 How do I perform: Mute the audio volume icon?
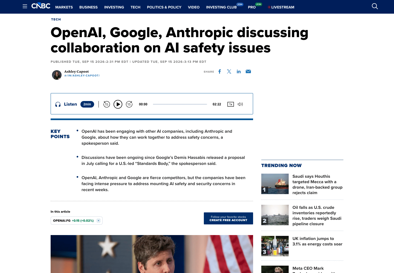pos(240,104)
